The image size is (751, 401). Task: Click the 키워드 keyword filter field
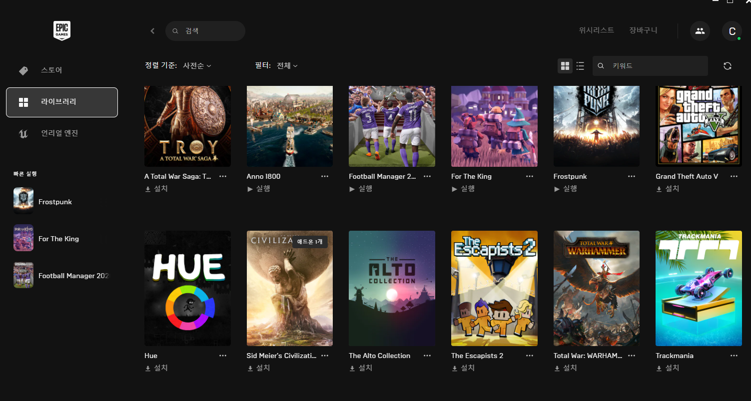coord(650,66)
